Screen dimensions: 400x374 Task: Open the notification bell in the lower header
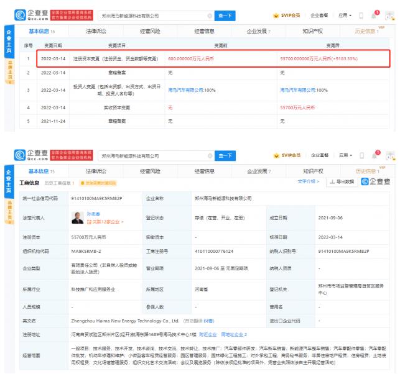(375, 155)
